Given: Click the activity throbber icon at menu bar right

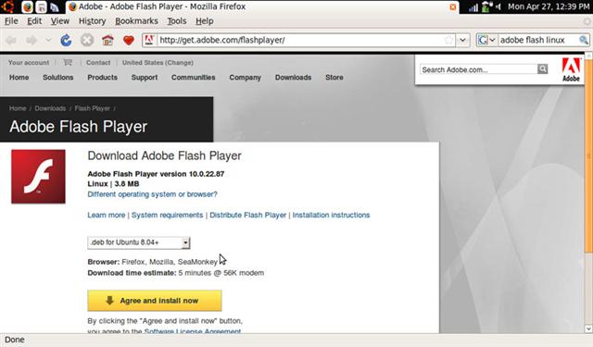Looking at the screenshot, I should (x=587, y=21).
